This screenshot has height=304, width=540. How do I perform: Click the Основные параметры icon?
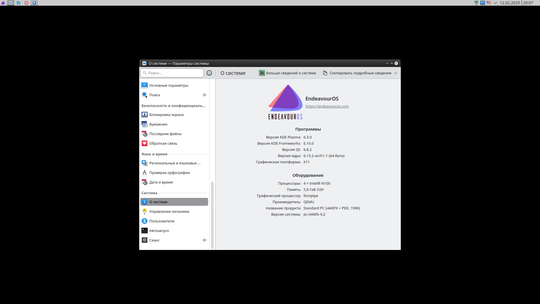pos(145,85)
